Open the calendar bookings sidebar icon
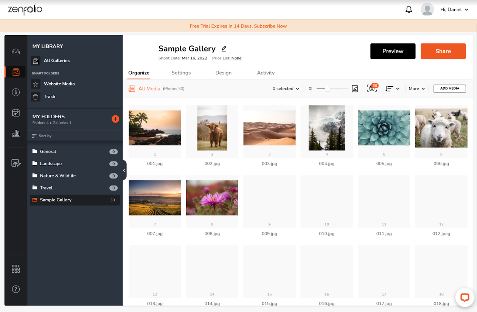The image size is (477, 312). click(x=16, y=113)
